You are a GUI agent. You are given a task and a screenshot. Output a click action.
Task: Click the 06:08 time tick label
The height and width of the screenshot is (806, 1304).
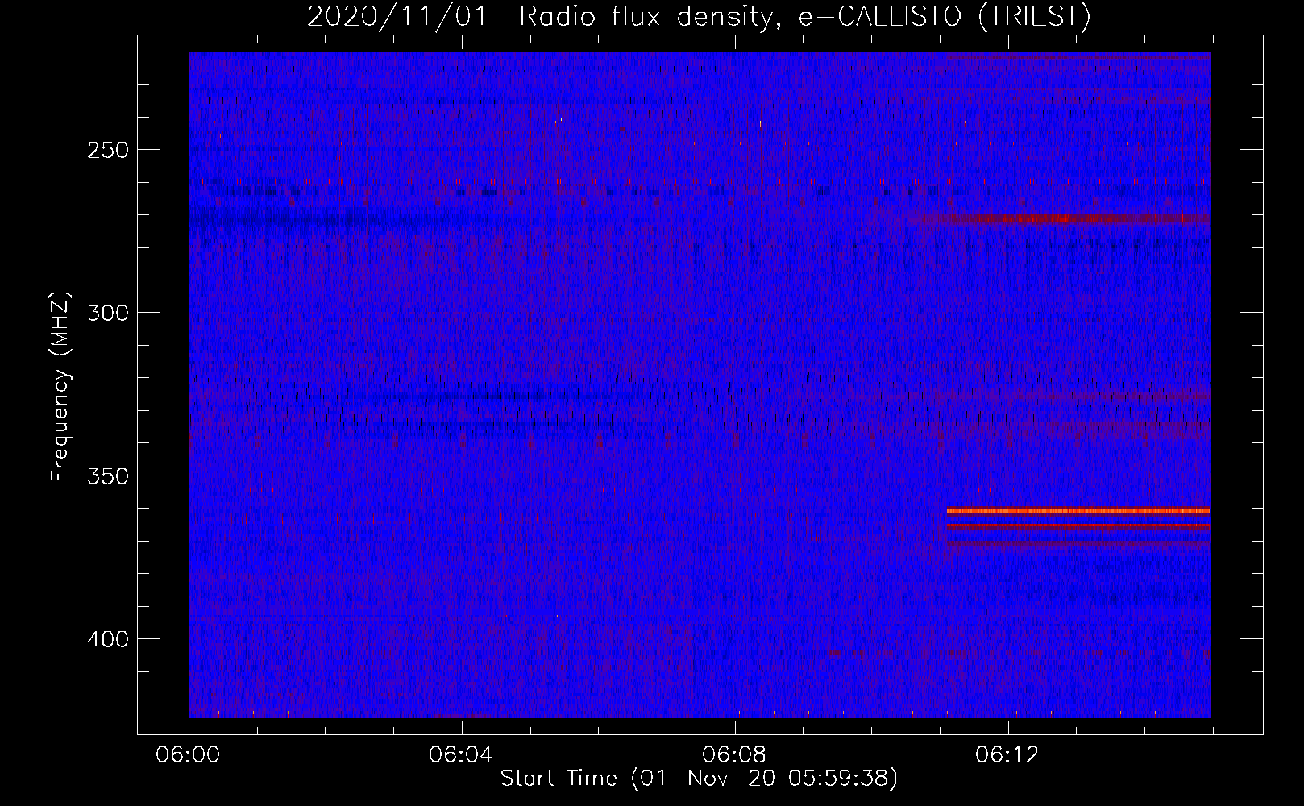[734, 755]
